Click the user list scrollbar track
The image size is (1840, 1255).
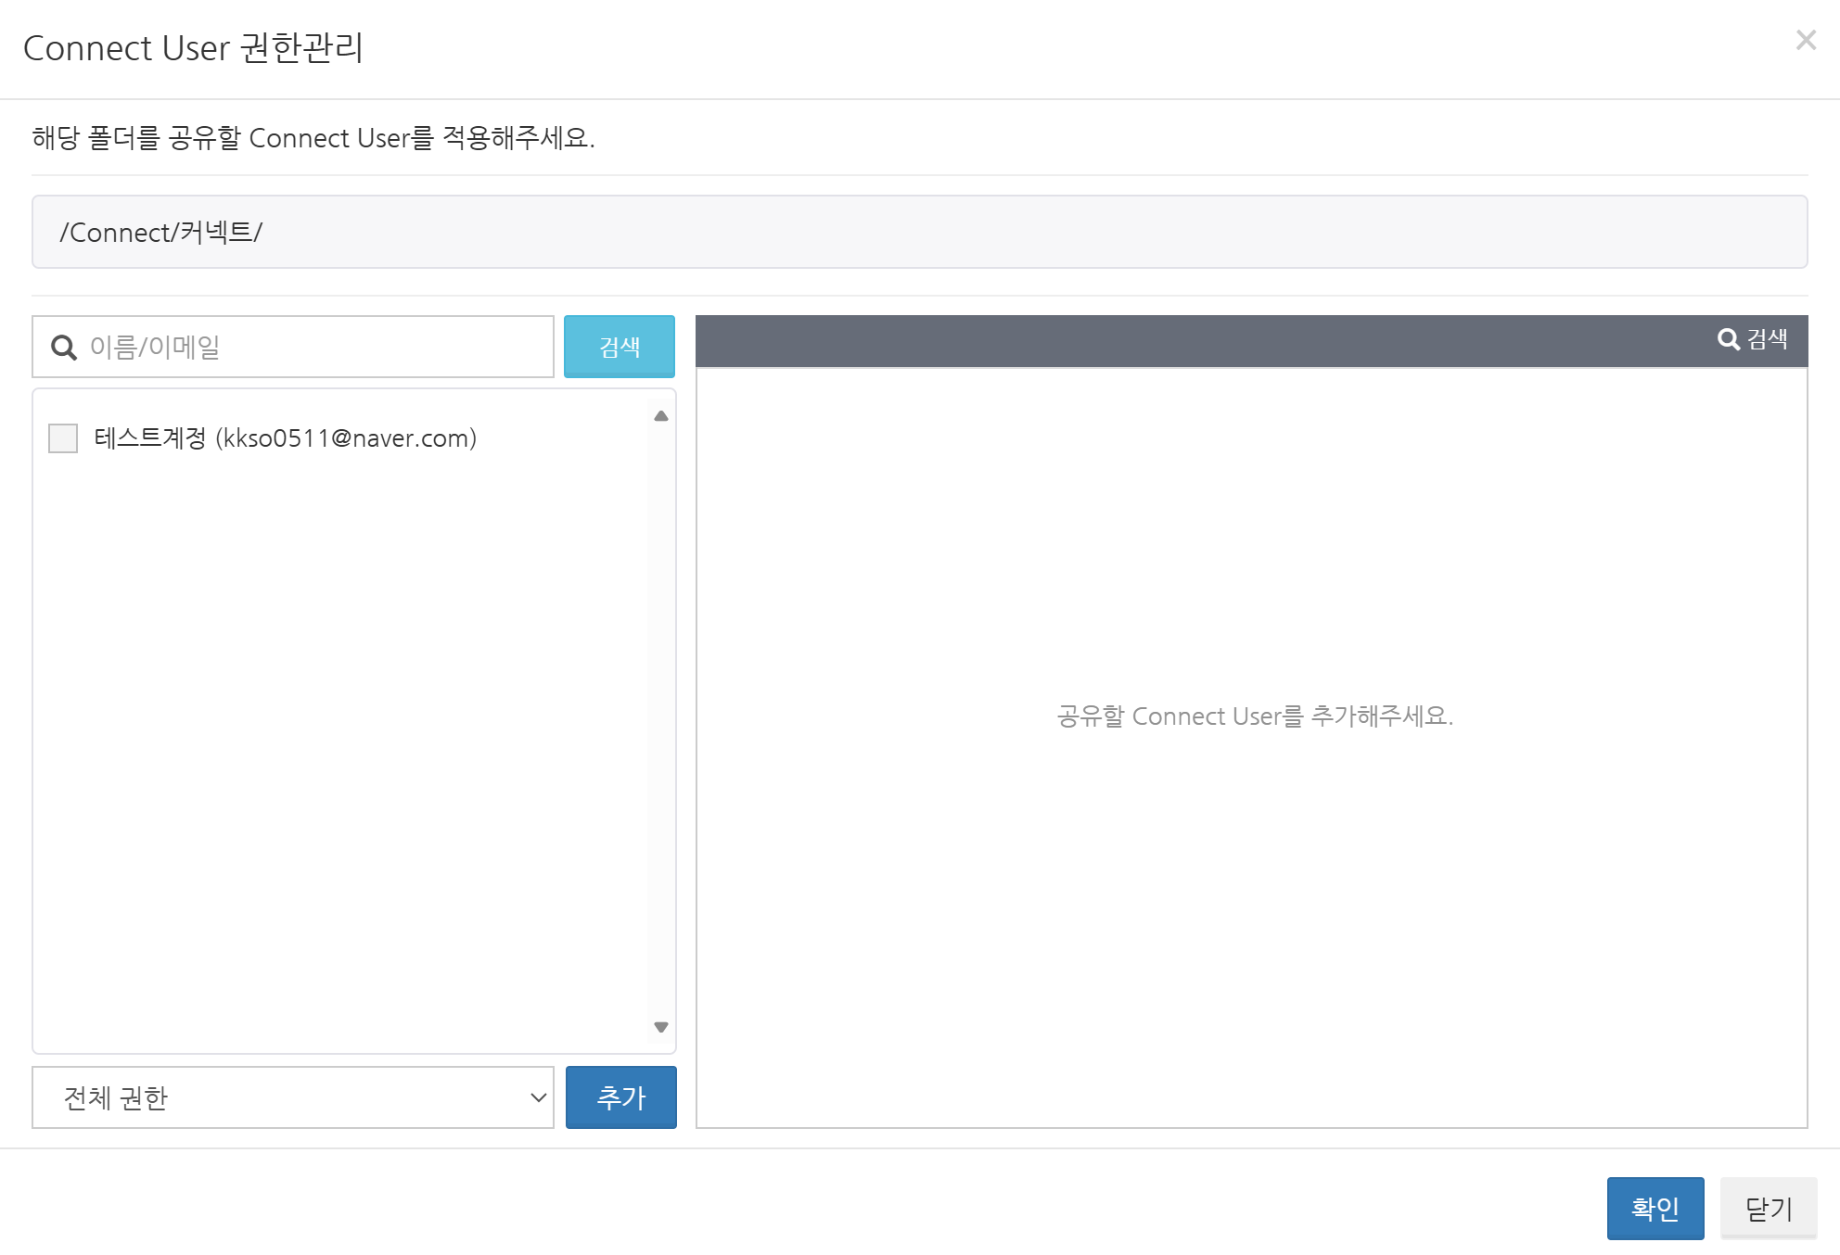click(x=660, y=723)
